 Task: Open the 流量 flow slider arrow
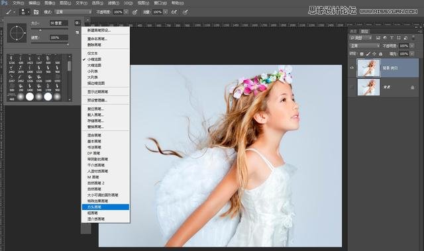click(166, 12)
